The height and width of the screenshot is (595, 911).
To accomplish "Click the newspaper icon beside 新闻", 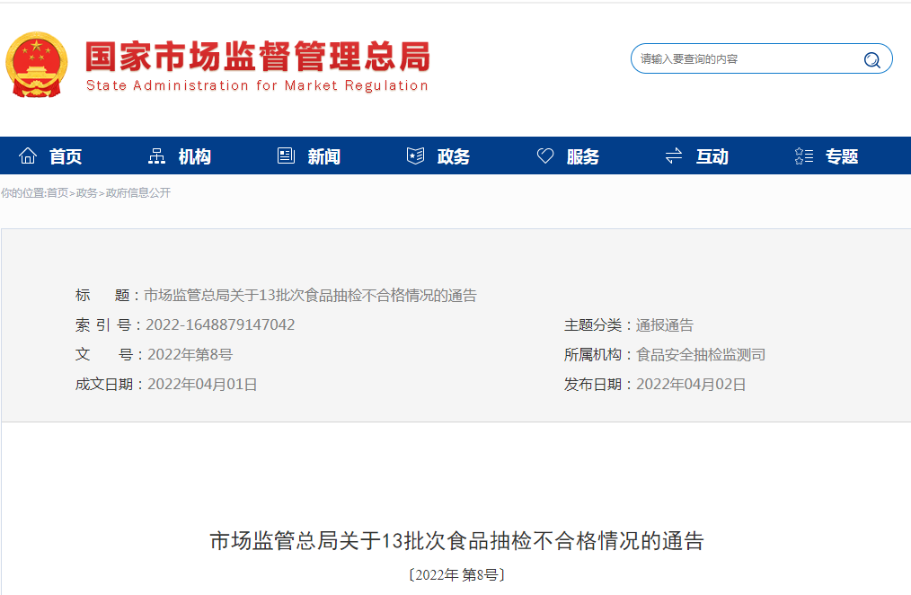I will 286,156.
